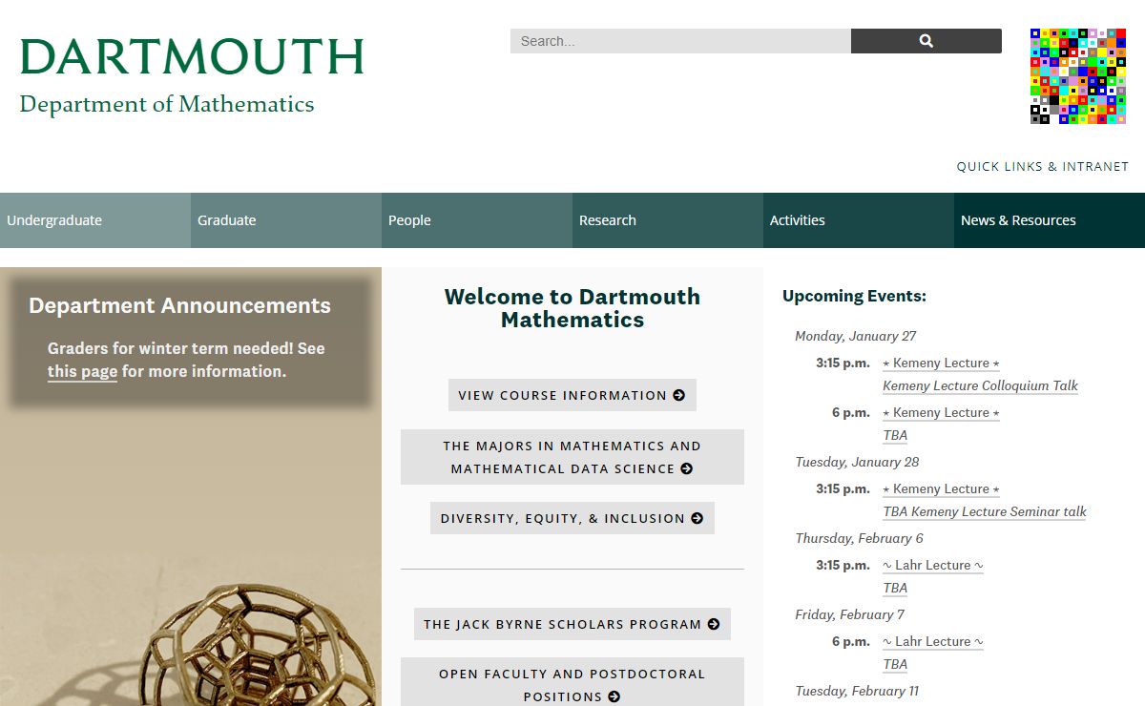Click TBA under Friday February 7 event
Screen dimensions: 1145x706
[895, 664]
